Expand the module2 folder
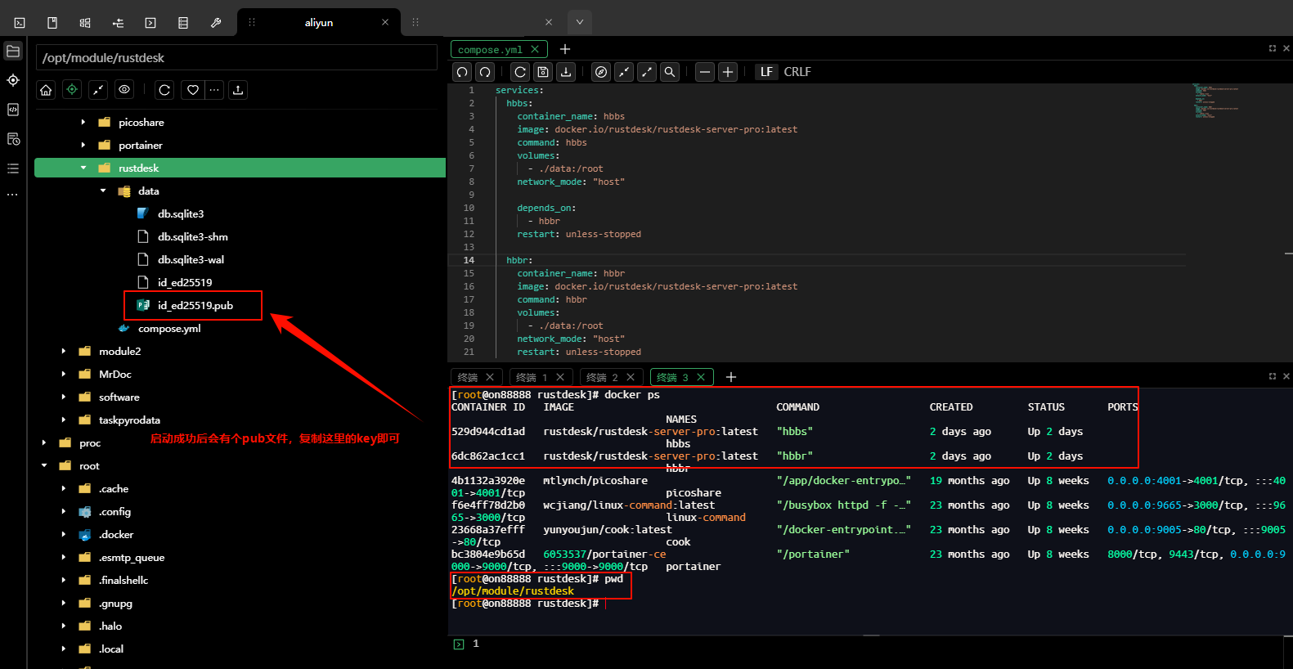 coord(64,352)
